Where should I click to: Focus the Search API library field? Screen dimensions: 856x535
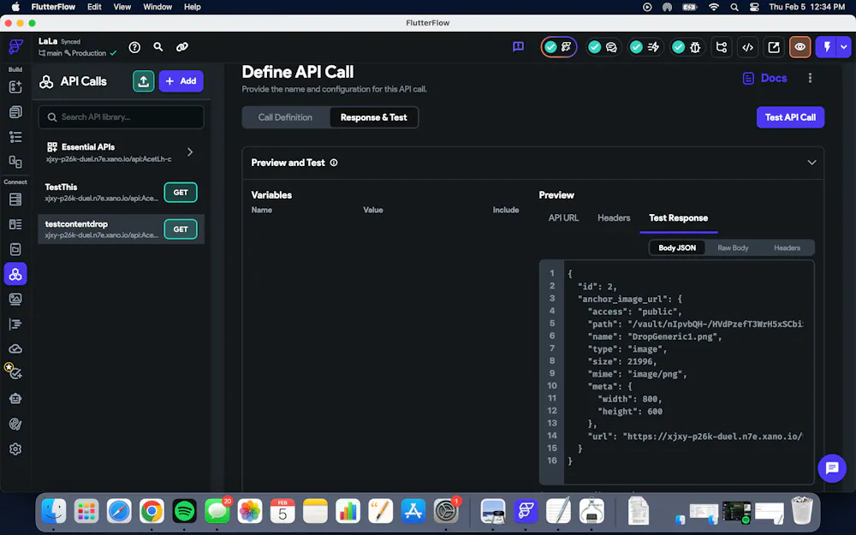coord(121,116)
